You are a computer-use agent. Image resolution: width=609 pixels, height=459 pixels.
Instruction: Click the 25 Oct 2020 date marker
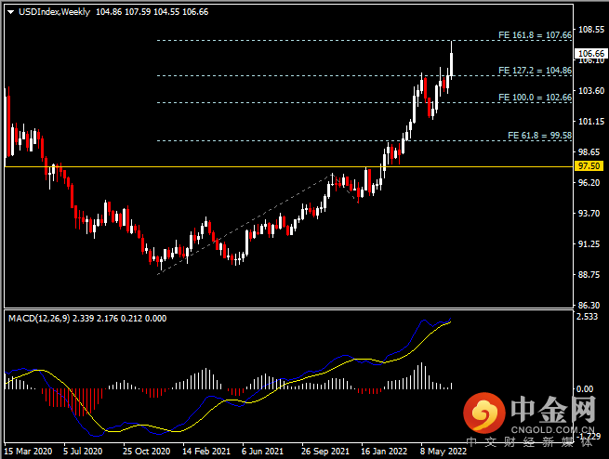coord(144,451)
